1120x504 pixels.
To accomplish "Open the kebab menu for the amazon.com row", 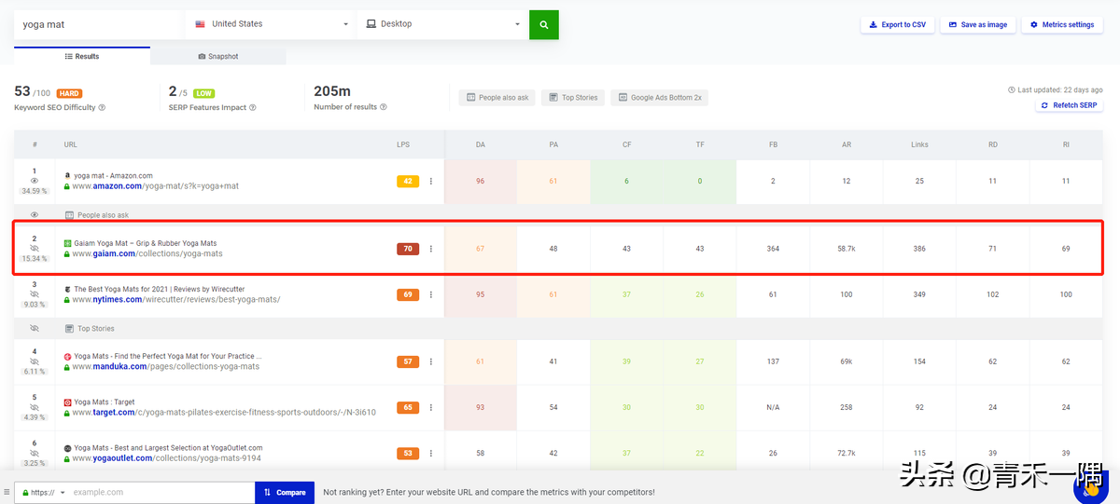I will coord(431,182).
